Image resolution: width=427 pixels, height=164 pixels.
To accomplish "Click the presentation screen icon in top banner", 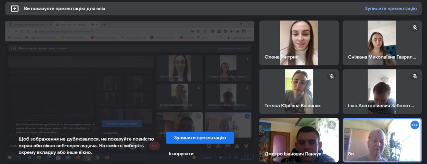I will pyautogui.click(x=15, y=9).
